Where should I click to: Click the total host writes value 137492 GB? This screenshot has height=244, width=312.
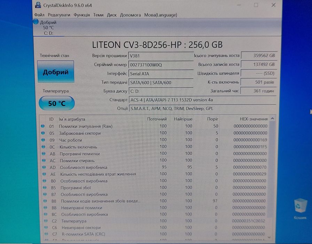pos(259,65)
